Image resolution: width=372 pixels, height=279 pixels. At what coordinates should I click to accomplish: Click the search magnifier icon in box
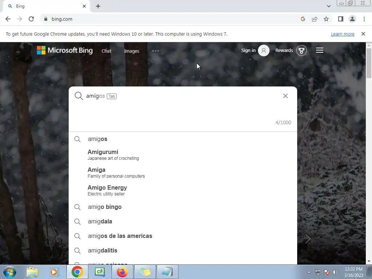click(78, 96)
